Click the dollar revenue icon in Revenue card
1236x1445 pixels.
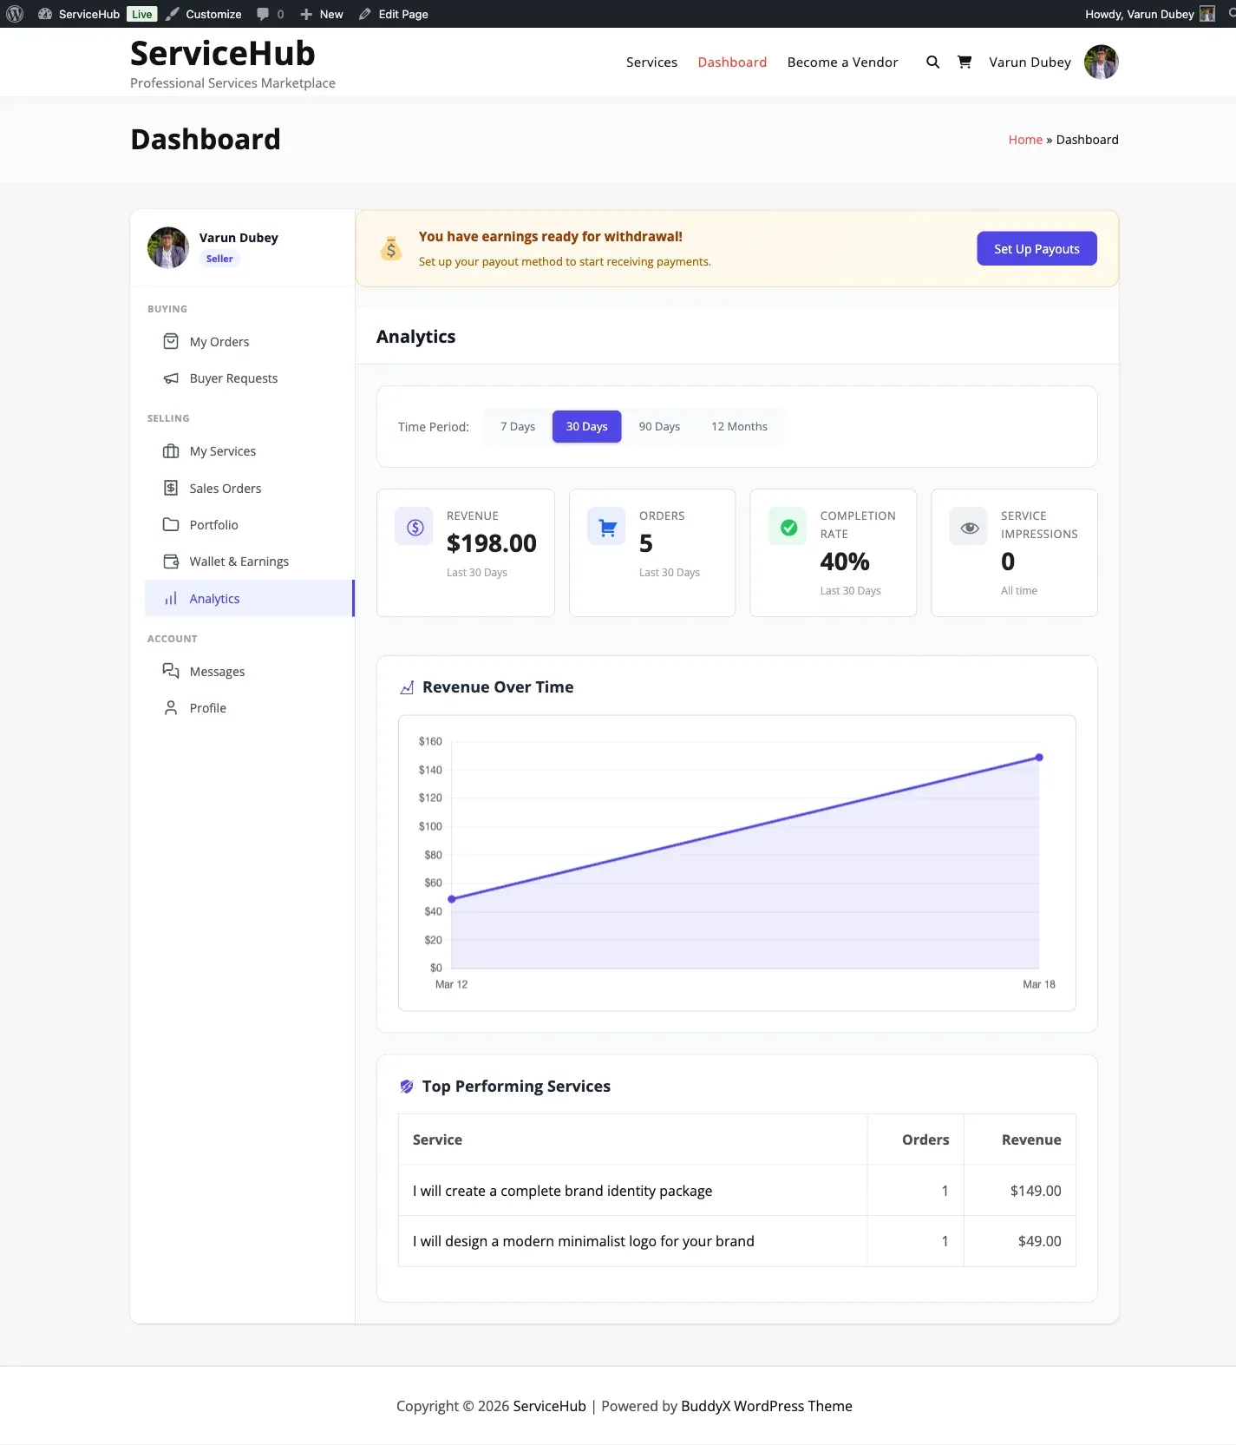point(415,527)
